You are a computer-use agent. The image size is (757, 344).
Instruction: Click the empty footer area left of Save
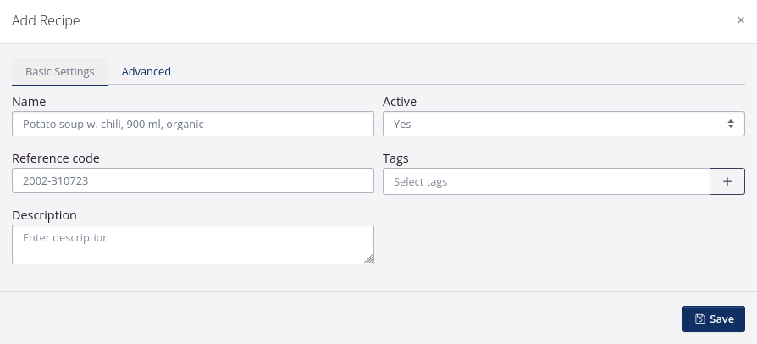[339, 319]
